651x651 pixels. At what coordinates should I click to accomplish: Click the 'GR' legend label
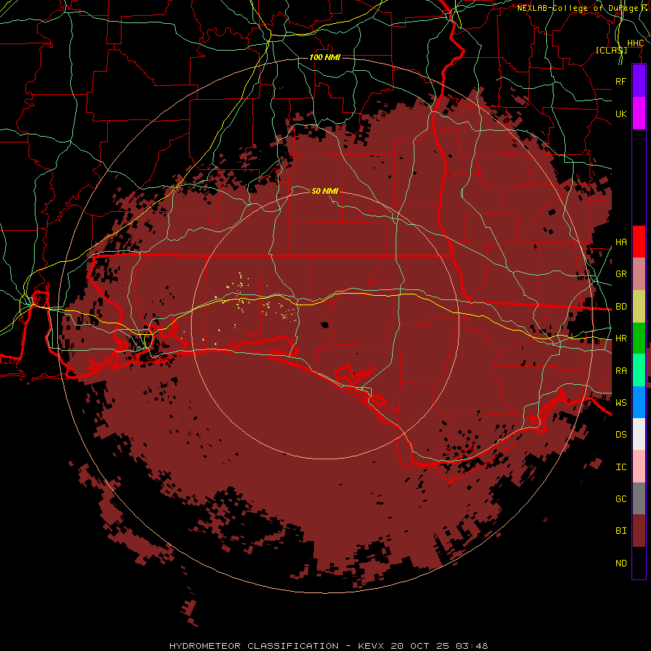point(621,274)
